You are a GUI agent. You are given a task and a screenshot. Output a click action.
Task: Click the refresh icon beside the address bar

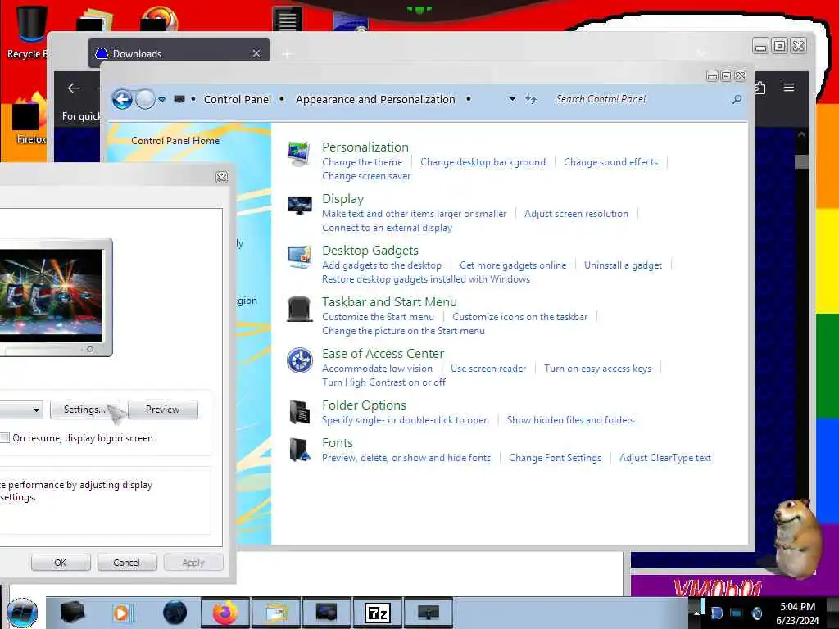click(530, 99)
